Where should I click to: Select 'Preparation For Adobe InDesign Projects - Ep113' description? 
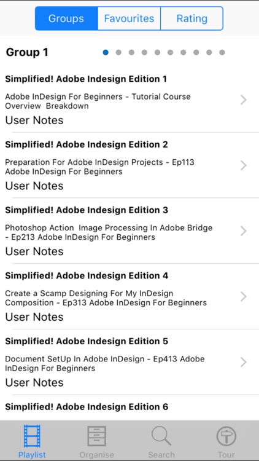100,167
